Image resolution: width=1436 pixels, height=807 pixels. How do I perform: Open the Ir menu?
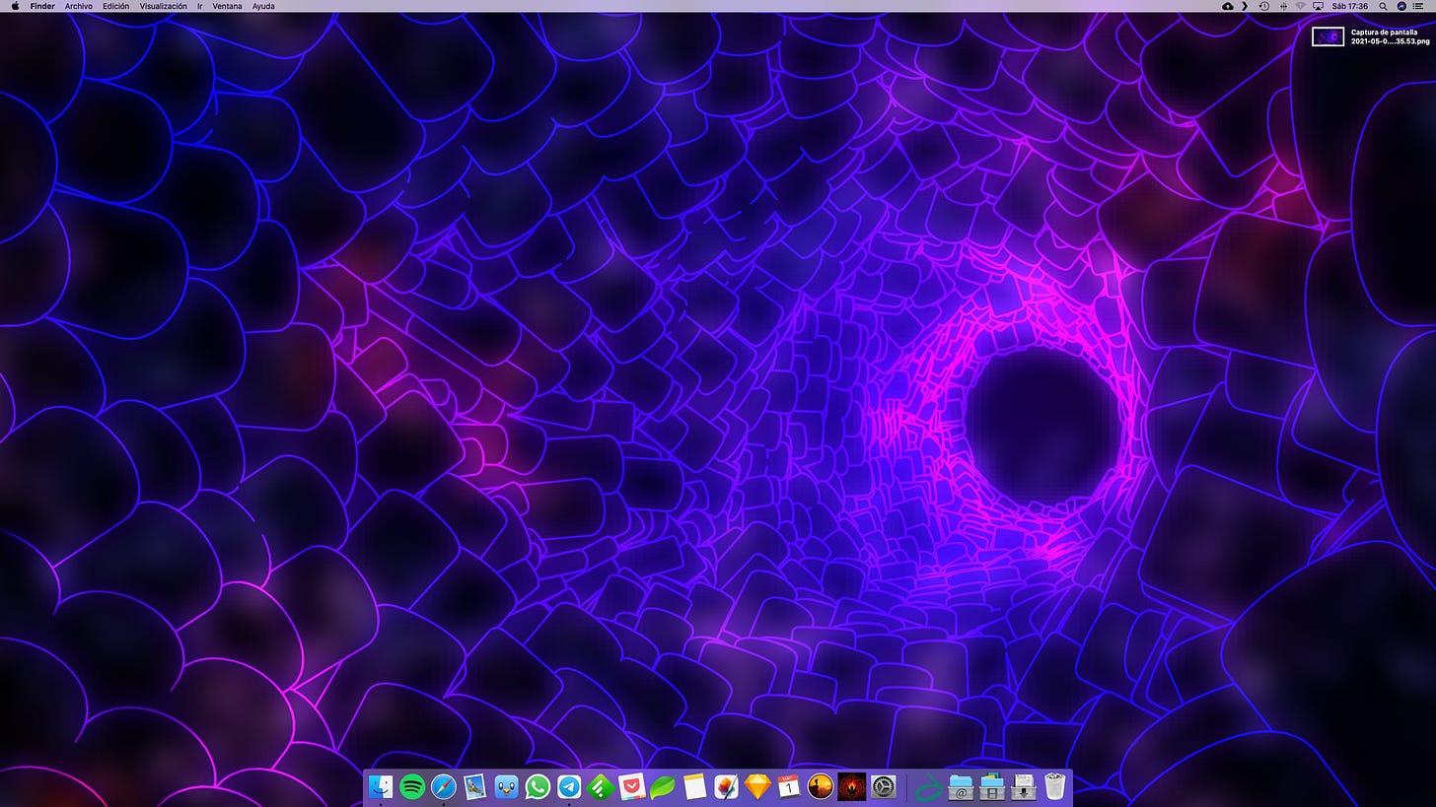tap(199, 6)
